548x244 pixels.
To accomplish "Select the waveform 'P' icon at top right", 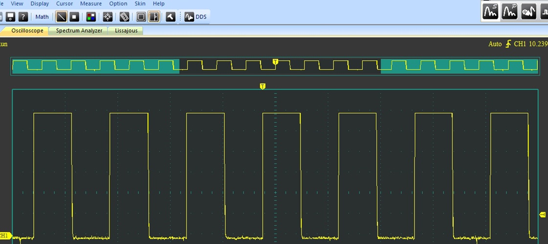I will tap(509, 12).
